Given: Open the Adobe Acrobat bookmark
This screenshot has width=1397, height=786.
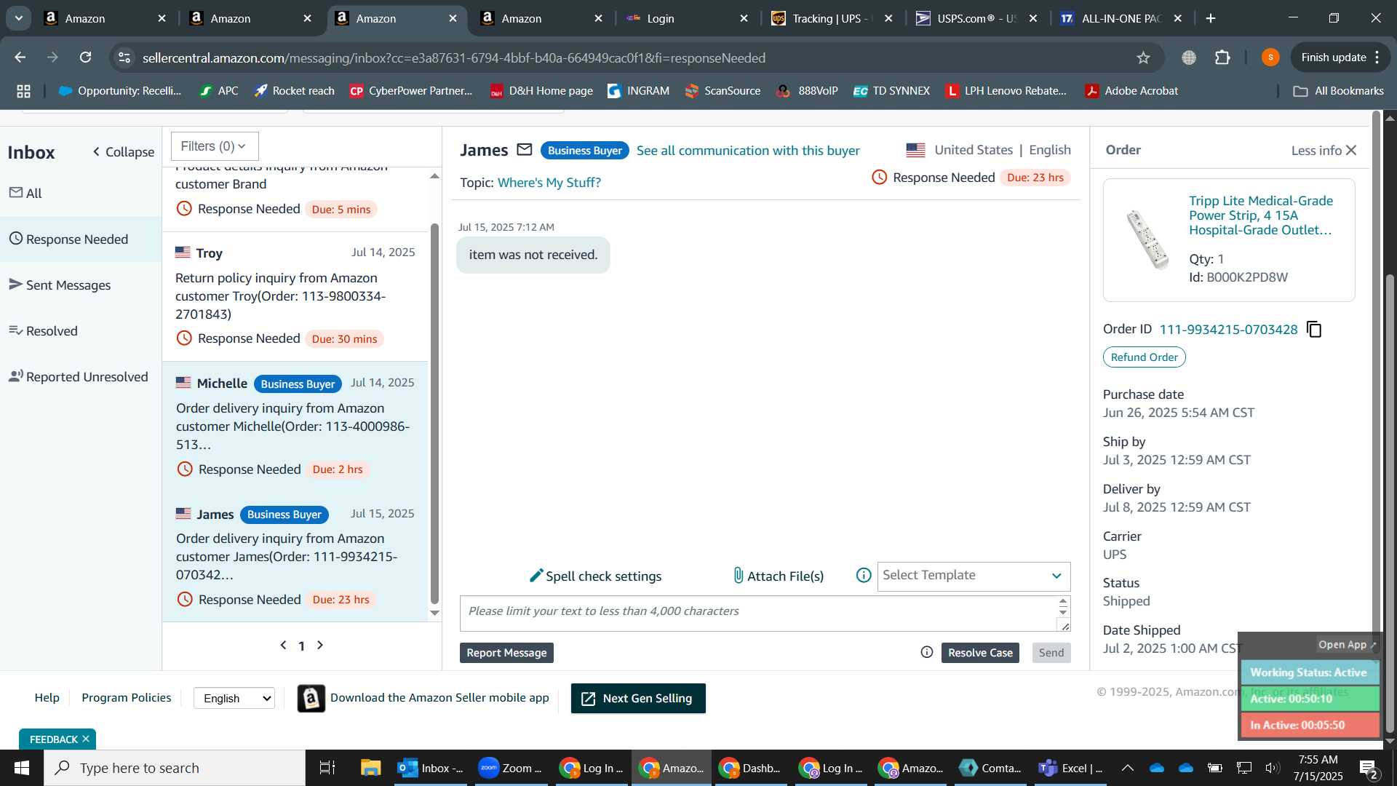Looking at the screenshot, I should [1132, 91].
